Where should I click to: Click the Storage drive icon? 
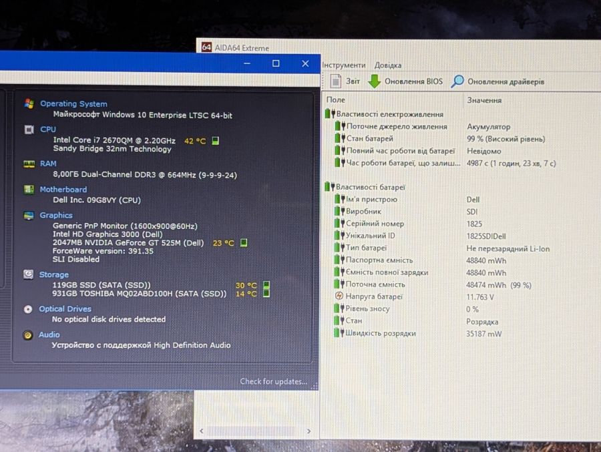click(x=28, y=274)
